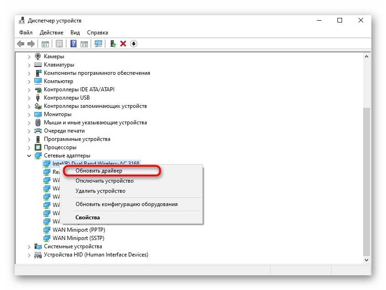Image resolution: width=386 pixels, height=290 pixels.
Task: Select Отключить устройство in context menu
Action: click(104, 181)
